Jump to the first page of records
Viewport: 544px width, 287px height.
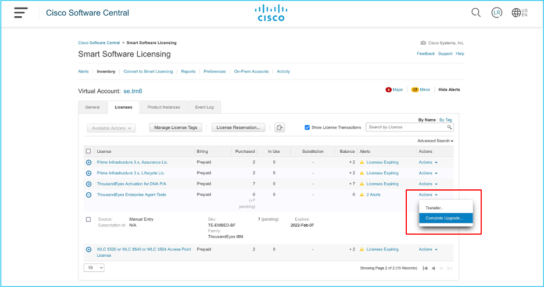425,268
